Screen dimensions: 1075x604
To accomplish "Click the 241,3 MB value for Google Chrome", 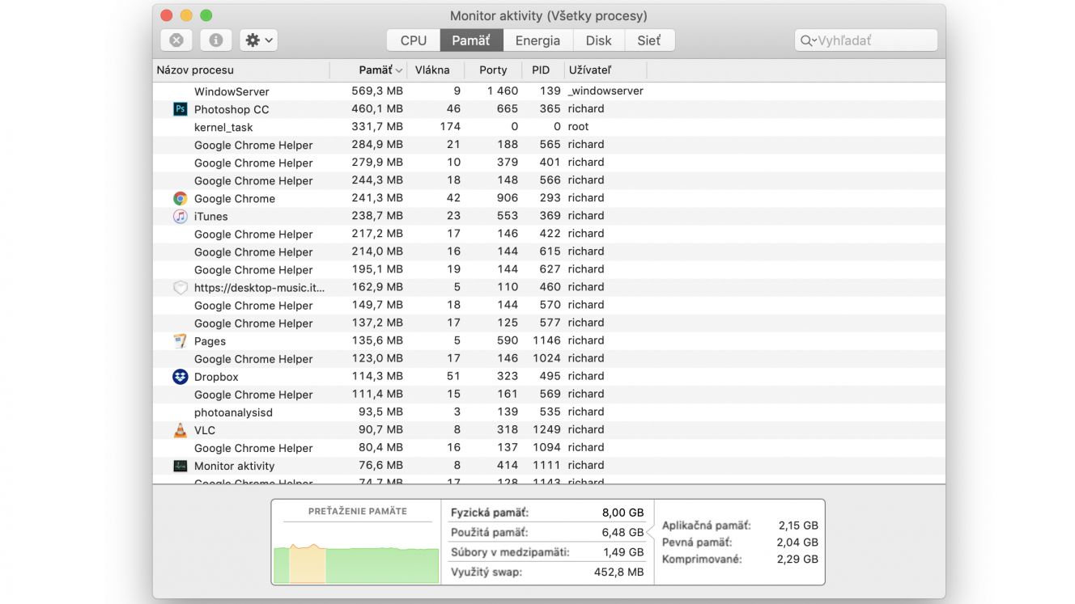I will click(377, 198).
